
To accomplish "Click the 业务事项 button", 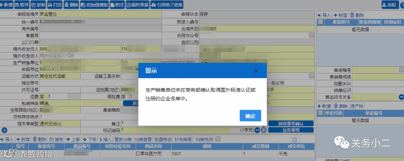I will pyautogui.click(x=291, y=130).
